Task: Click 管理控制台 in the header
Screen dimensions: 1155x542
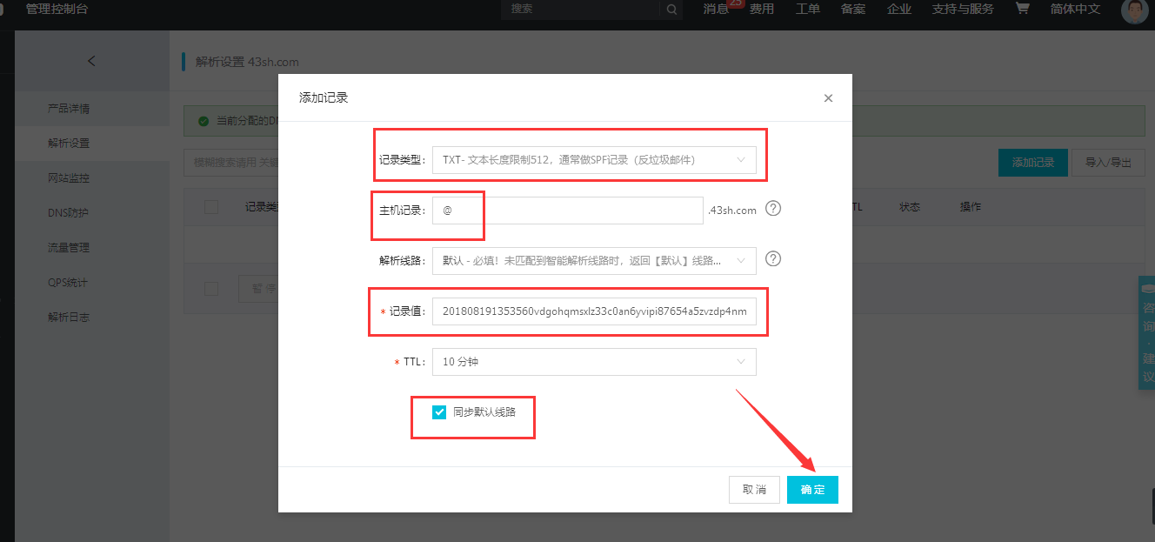Action: tap(57, 9)
